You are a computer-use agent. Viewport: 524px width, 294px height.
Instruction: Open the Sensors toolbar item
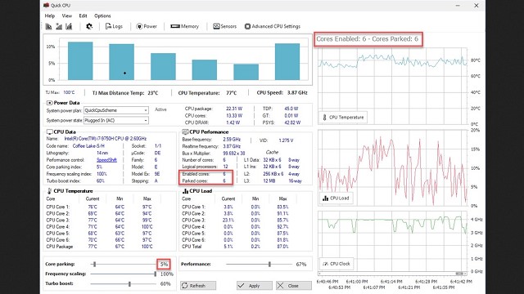(224, 26)
